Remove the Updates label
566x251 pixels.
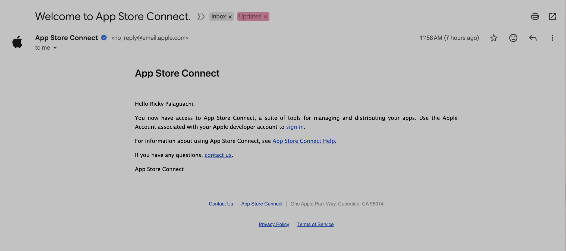[x=265, y=17]
